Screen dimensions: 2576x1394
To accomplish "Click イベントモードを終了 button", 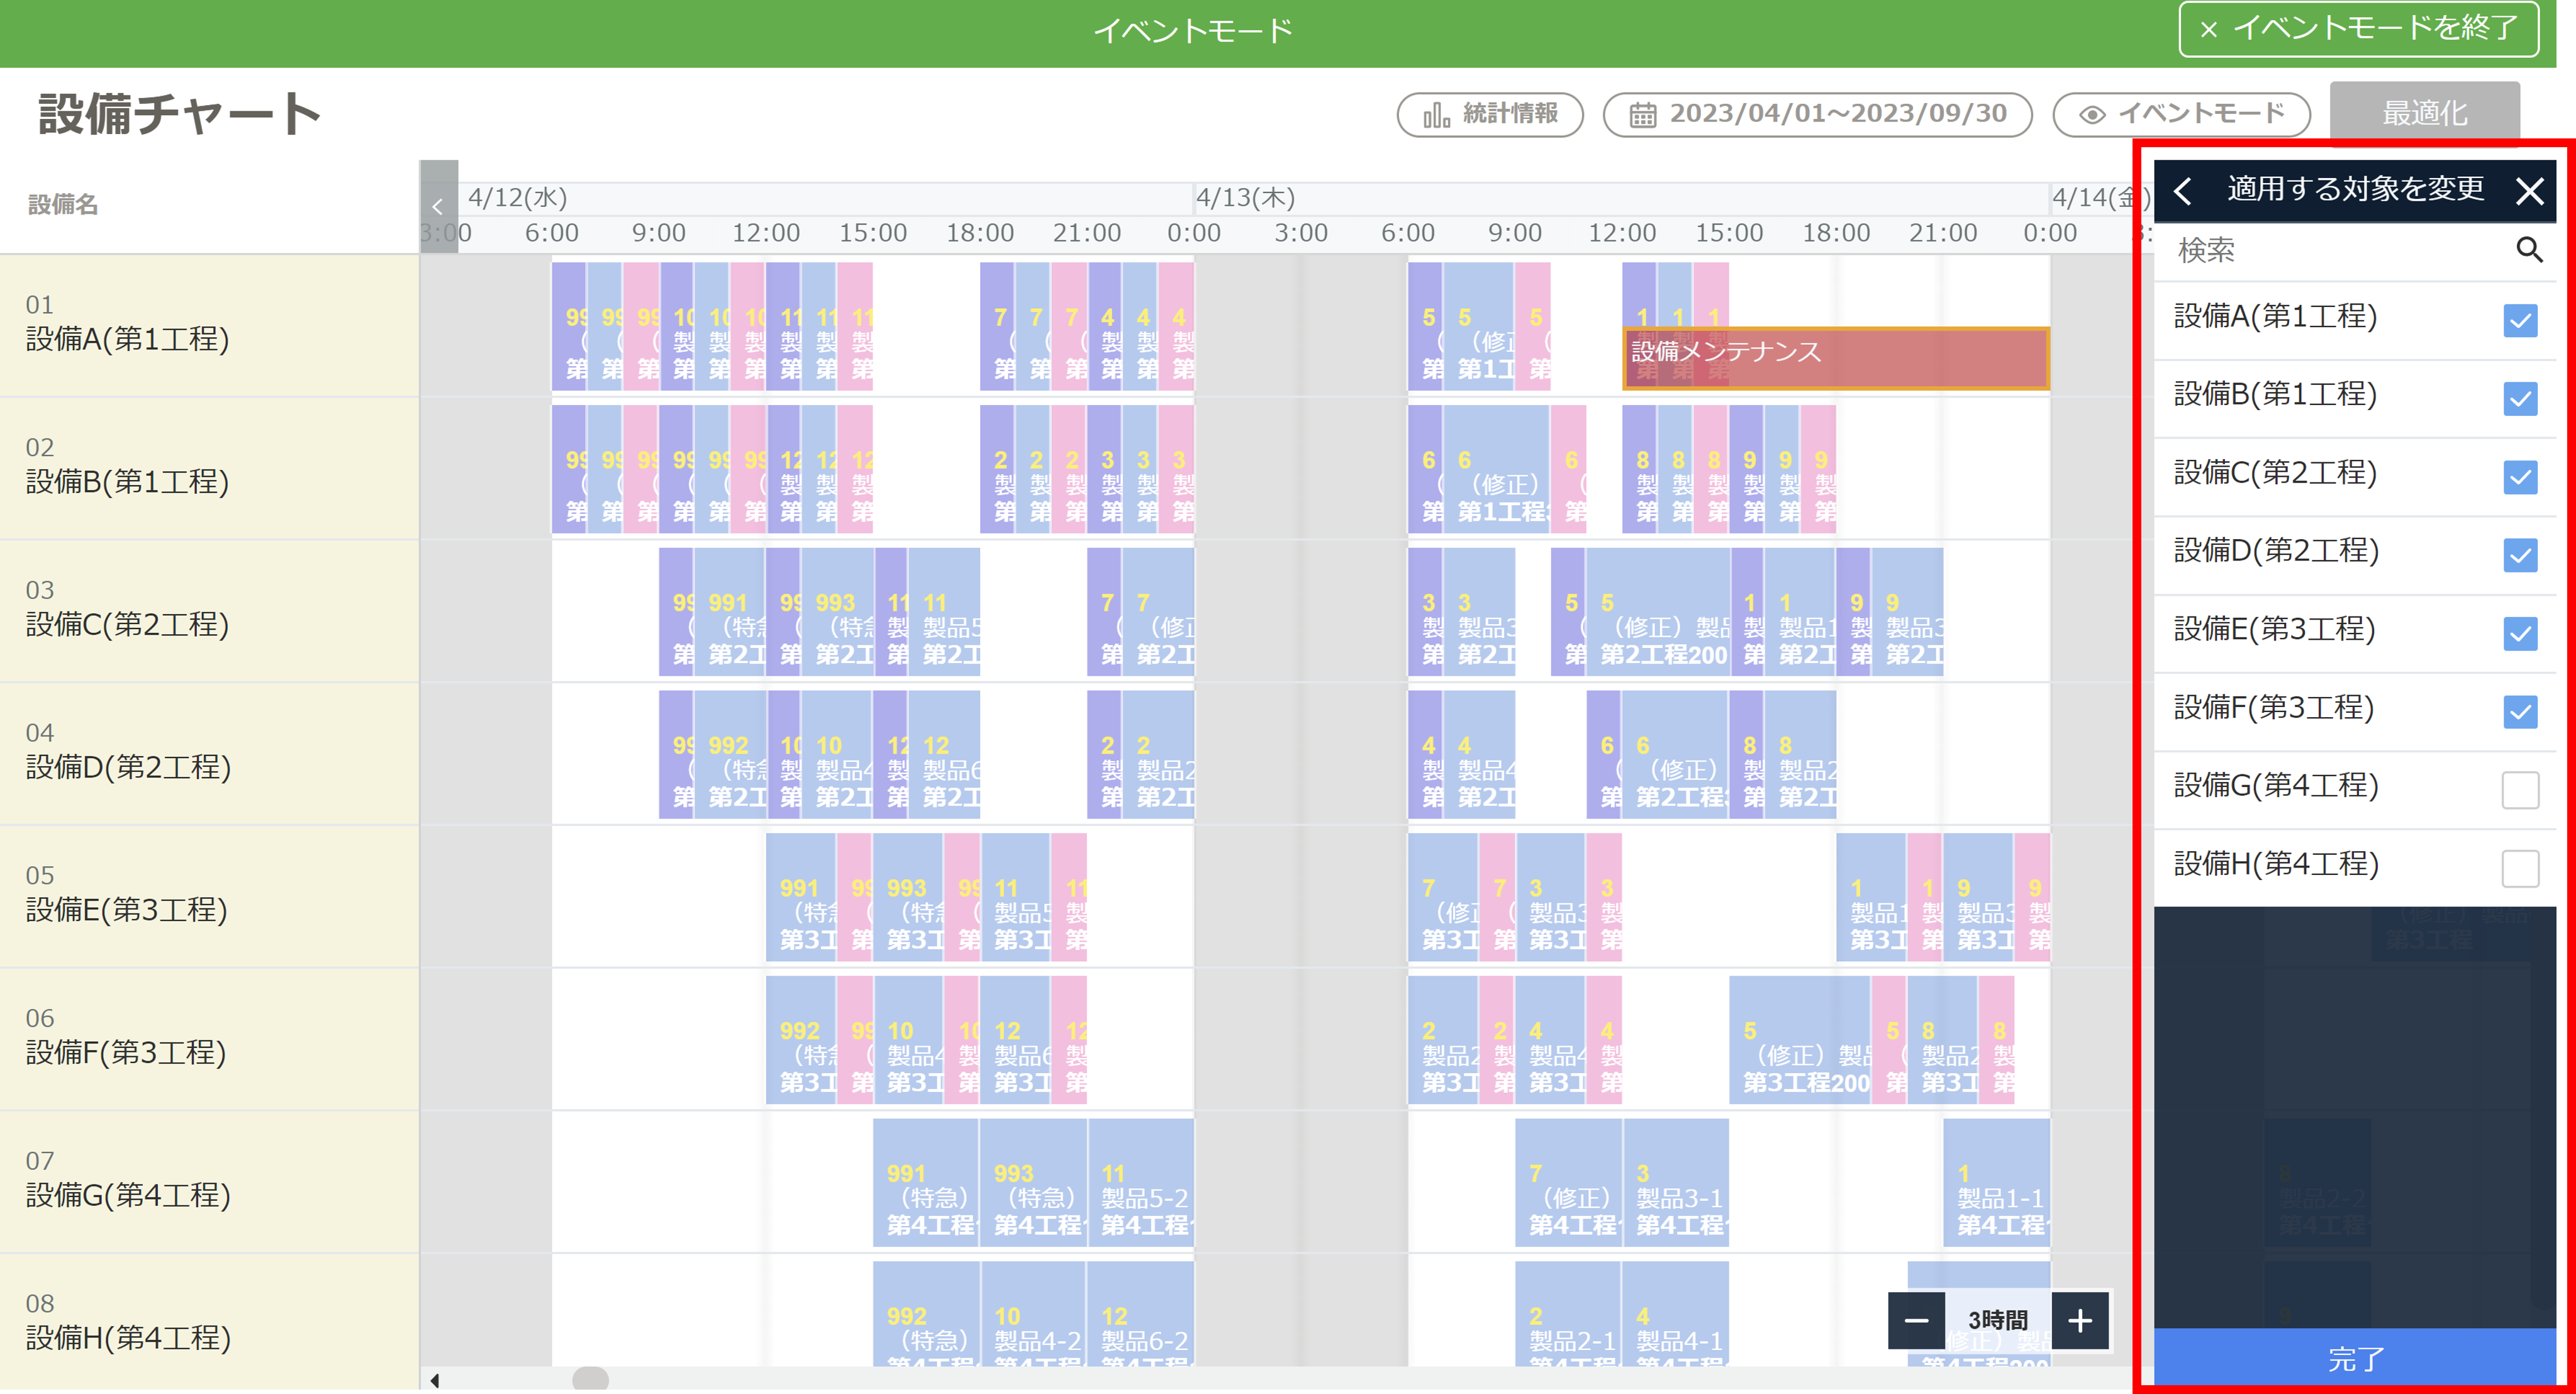I will point(2358,29).
